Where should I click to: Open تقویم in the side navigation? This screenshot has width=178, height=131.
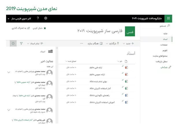165,50
